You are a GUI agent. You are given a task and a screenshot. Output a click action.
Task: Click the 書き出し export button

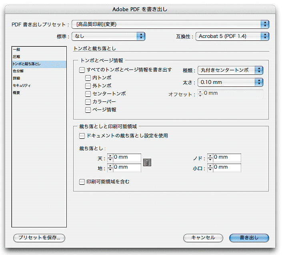click(x=249, y=238)
